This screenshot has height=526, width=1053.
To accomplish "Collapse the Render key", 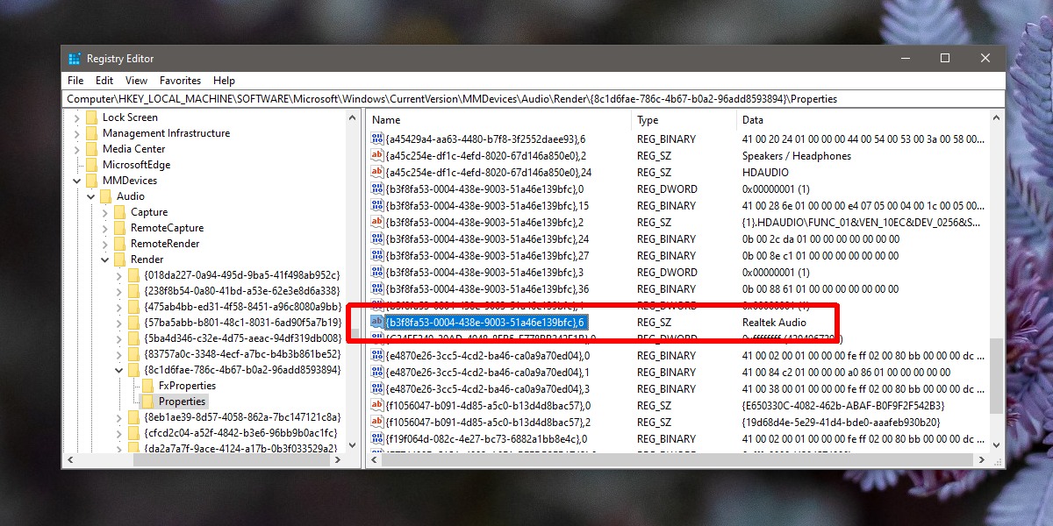I will pyautogui.click(x=105, y=259).
